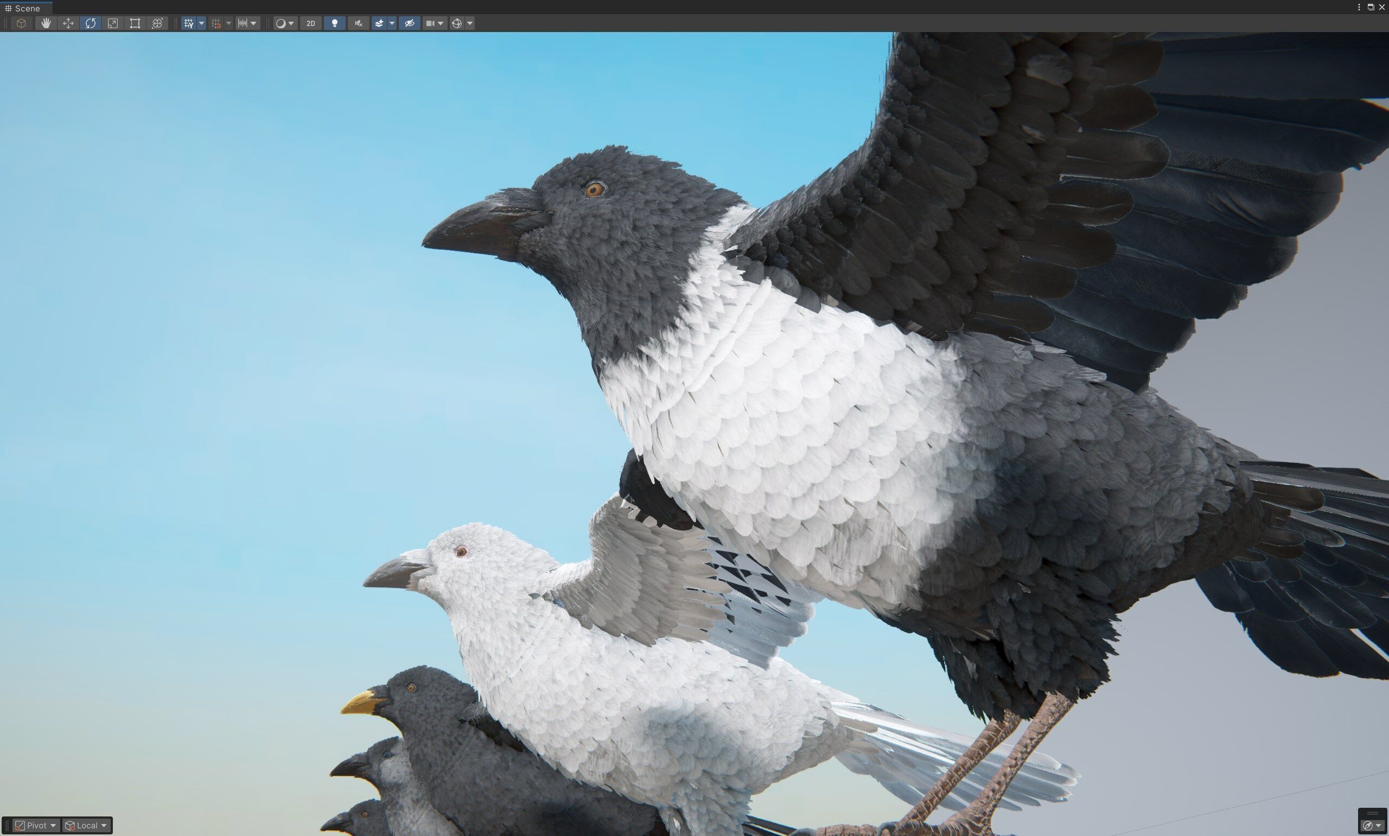Screen dimensions: 1389x836
Task: Select the Rect transform tool
Action: (135, 23)
